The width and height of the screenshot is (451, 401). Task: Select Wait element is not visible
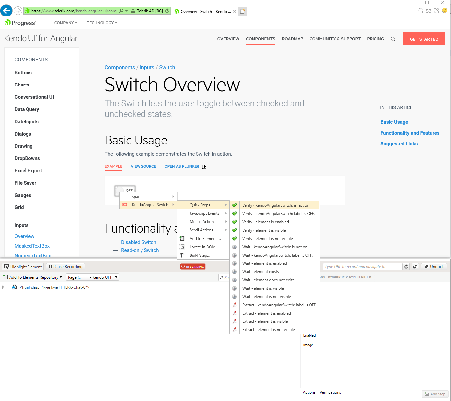[x=275, y=297]
